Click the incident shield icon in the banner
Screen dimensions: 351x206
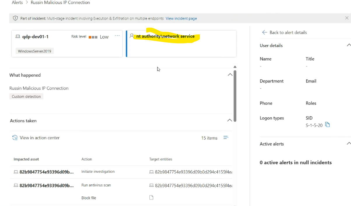coord(15,18)
